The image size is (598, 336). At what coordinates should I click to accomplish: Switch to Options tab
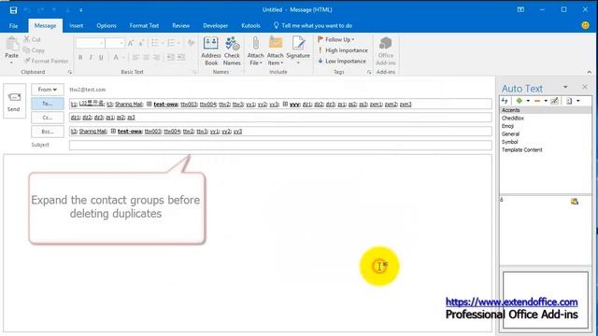(107, 26)
